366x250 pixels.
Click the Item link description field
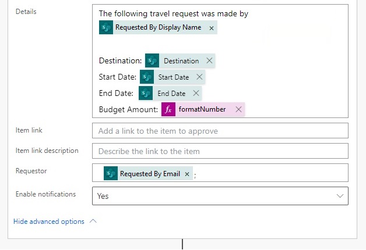[x=220, y=151]
